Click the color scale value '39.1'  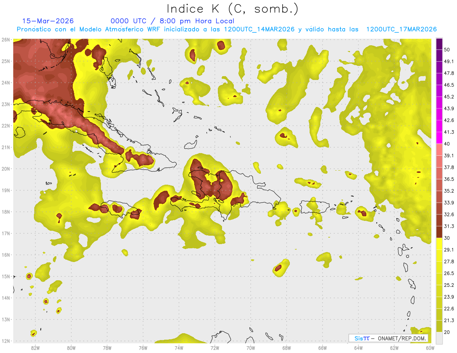point(449,155)
